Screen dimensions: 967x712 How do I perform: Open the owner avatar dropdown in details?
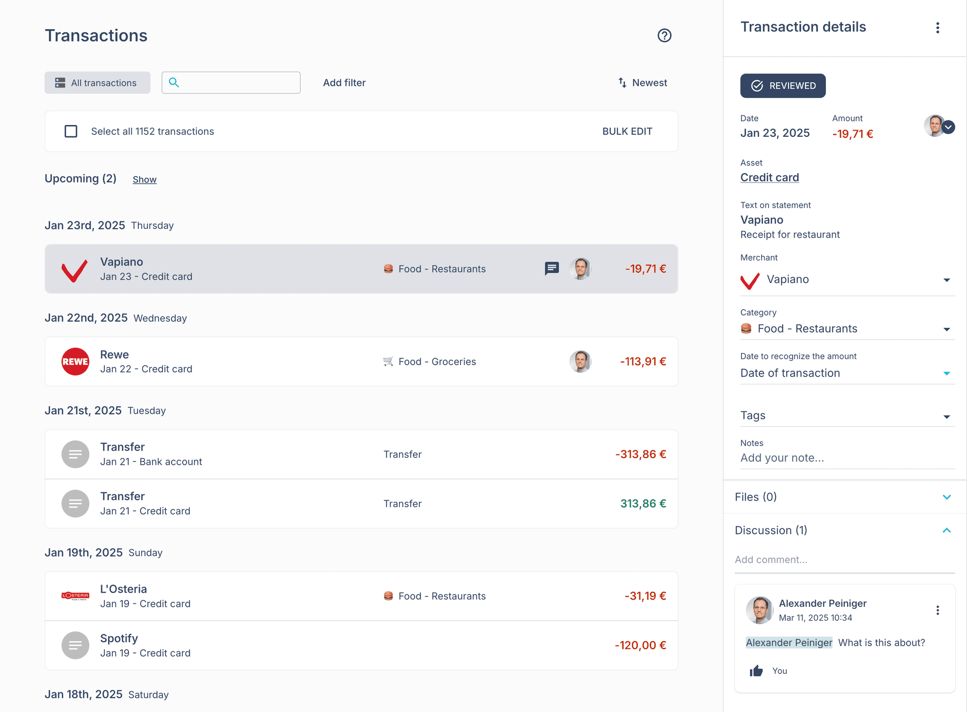coord(948,127)
